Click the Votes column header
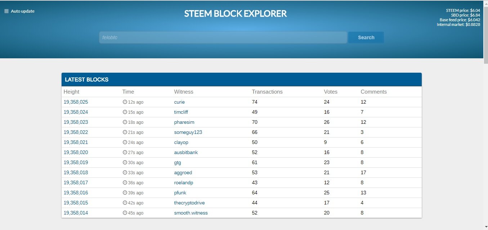Screen dimensions: 488x230 (331, 92)
